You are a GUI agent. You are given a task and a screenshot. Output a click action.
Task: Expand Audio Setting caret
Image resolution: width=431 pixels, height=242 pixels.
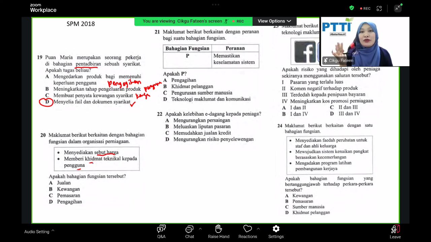click(x=53, y=231)
